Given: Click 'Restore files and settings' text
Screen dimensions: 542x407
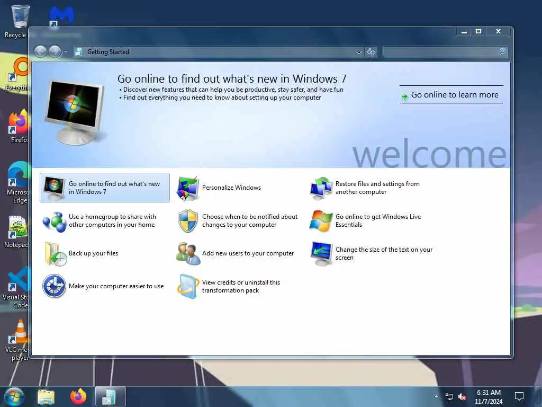Looking at the screenshot, I should pos(377,188).
